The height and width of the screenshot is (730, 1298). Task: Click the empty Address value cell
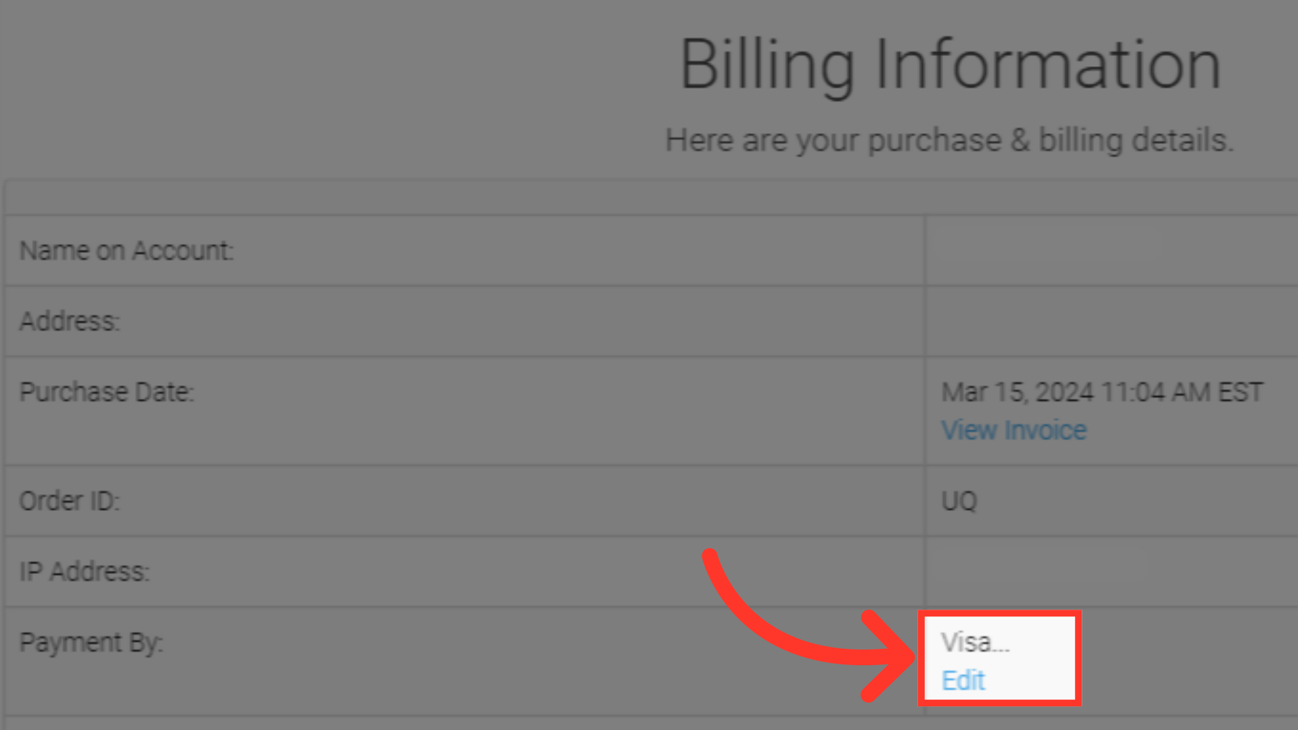pos(1111,321)
